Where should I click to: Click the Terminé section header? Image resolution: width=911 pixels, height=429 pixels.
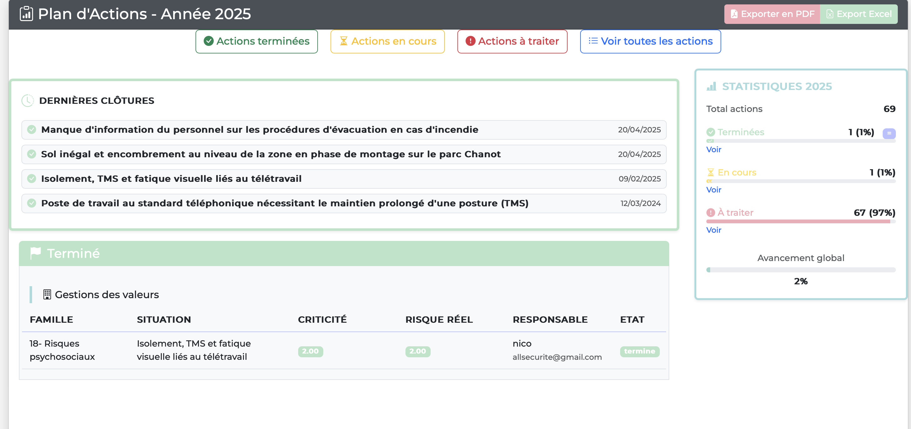pyautogui.click(x=344, y=254)
